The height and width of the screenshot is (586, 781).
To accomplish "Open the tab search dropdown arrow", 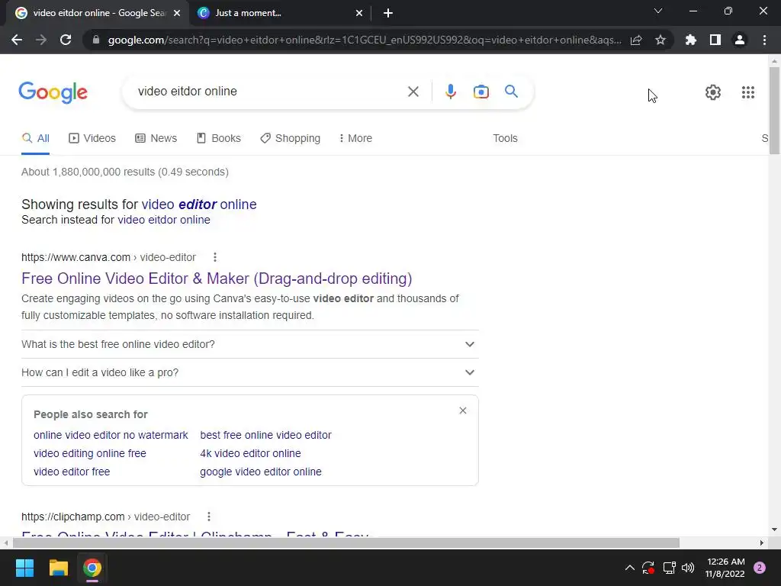I will (x=658, y=11).
